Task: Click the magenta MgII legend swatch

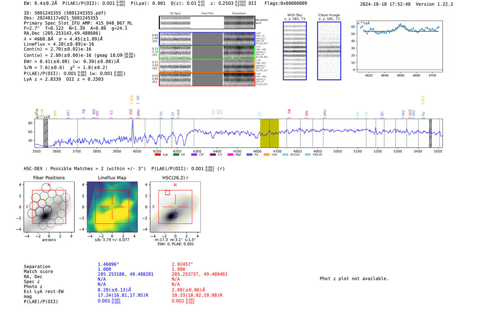Action: (x=230, y=154)
